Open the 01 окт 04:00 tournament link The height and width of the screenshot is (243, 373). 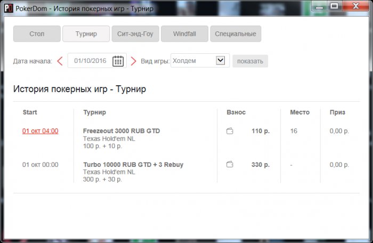pyautogui.click(x=40, y=131)
